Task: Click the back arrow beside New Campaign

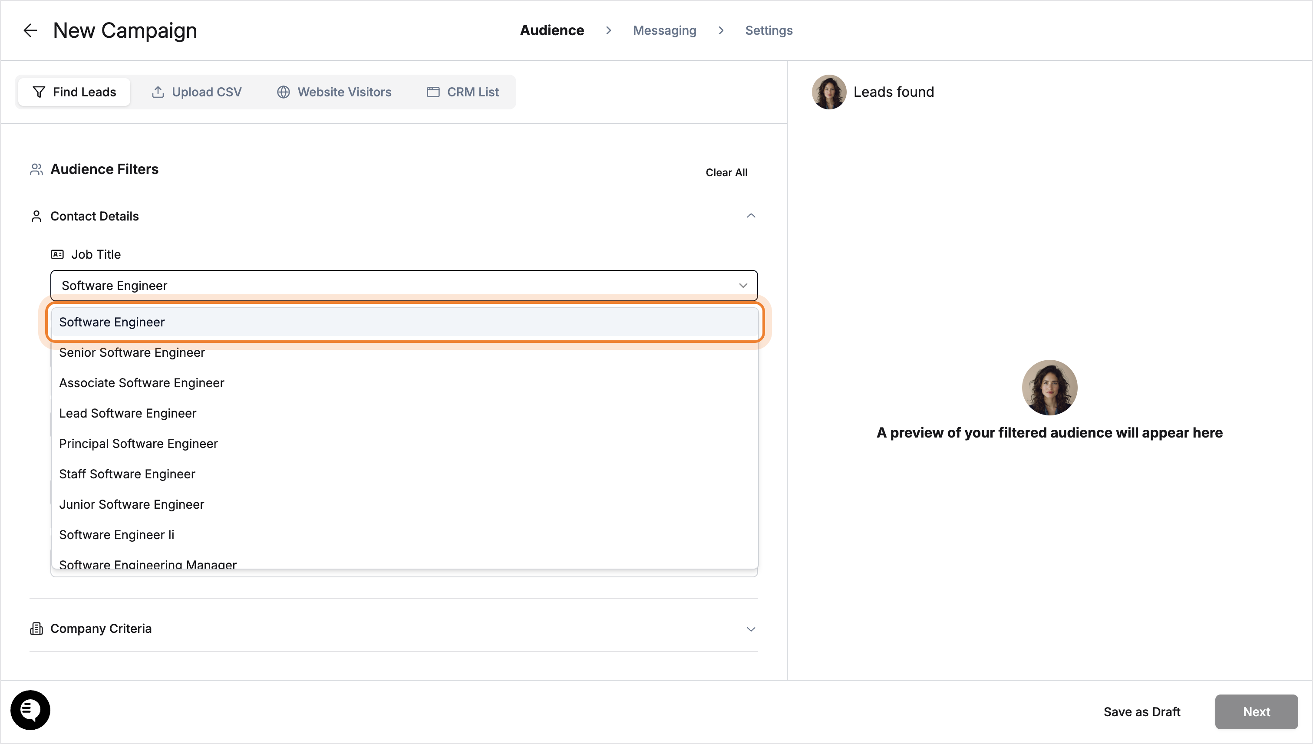Action: tap(31, 31)
